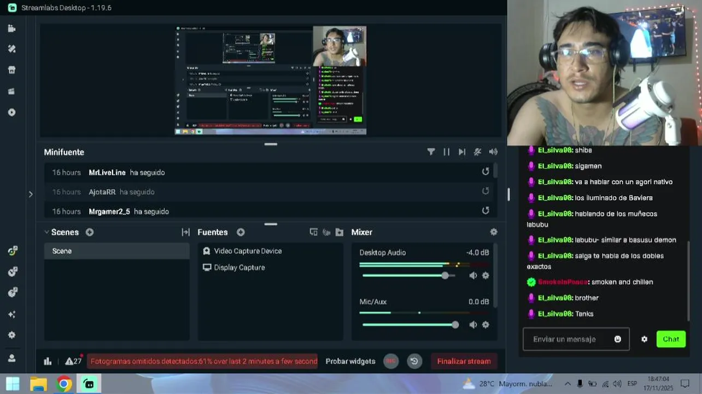Select the Scene item in Scenes
Viewport: 702px width, 394px height.
(116, 251)
